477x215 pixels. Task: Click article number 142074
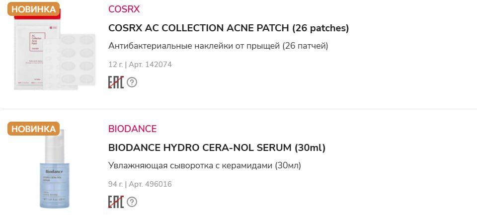coord(150,65)
